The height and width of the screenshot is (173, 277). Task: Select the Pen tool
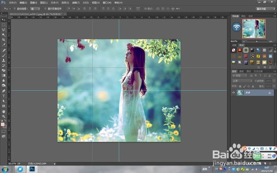[x=4, y=91]
